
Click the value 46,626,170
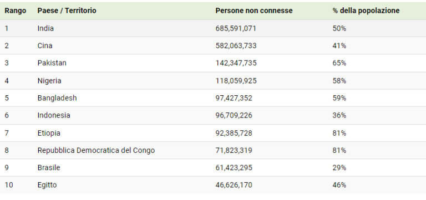pyautogui.click(x=234, y=185)
